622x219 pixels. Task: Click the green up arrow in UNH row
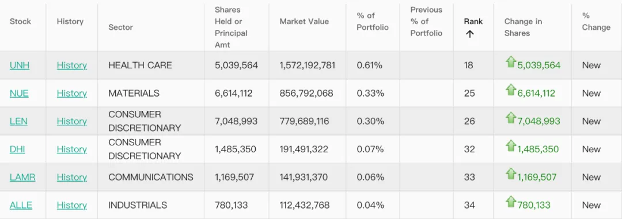click(x=510, y=62)
